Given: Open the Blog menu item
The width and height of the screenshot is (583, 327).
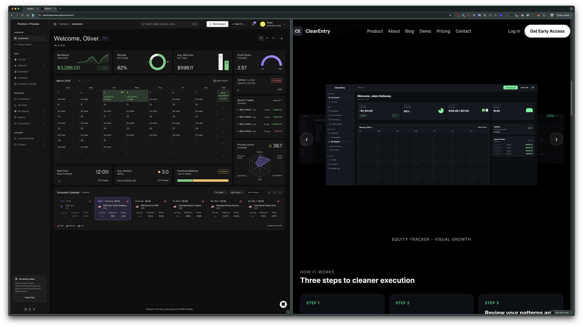Looking at the screenshot, I should click(x=409, y=31).
